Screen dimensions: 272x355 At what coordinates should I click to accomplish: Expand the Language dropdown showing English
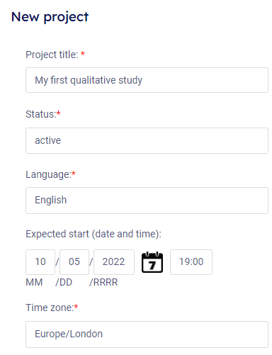tap(147, 201)
